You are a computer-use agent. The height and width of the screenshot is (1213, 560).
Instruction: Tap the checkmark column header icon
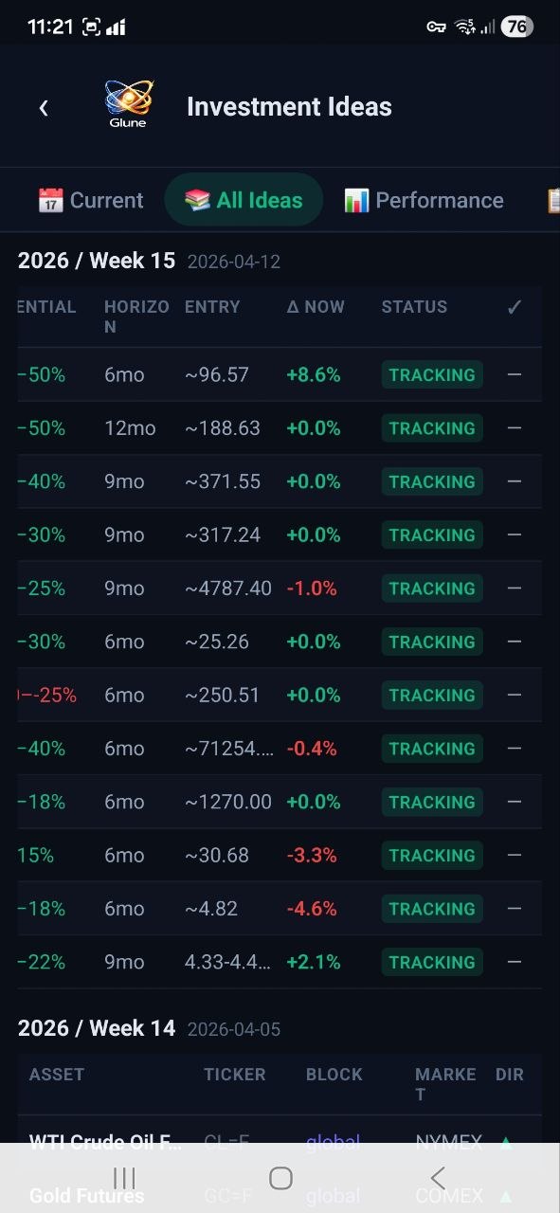pyautogui.click(x=514, y=307)
